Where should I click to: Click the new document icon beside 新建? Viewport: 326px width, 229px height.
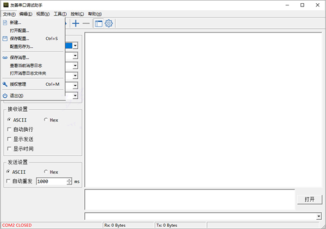(5, 22)
